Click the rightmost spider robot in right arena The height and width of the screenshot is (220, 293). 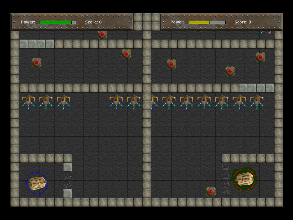pos(257,102)
